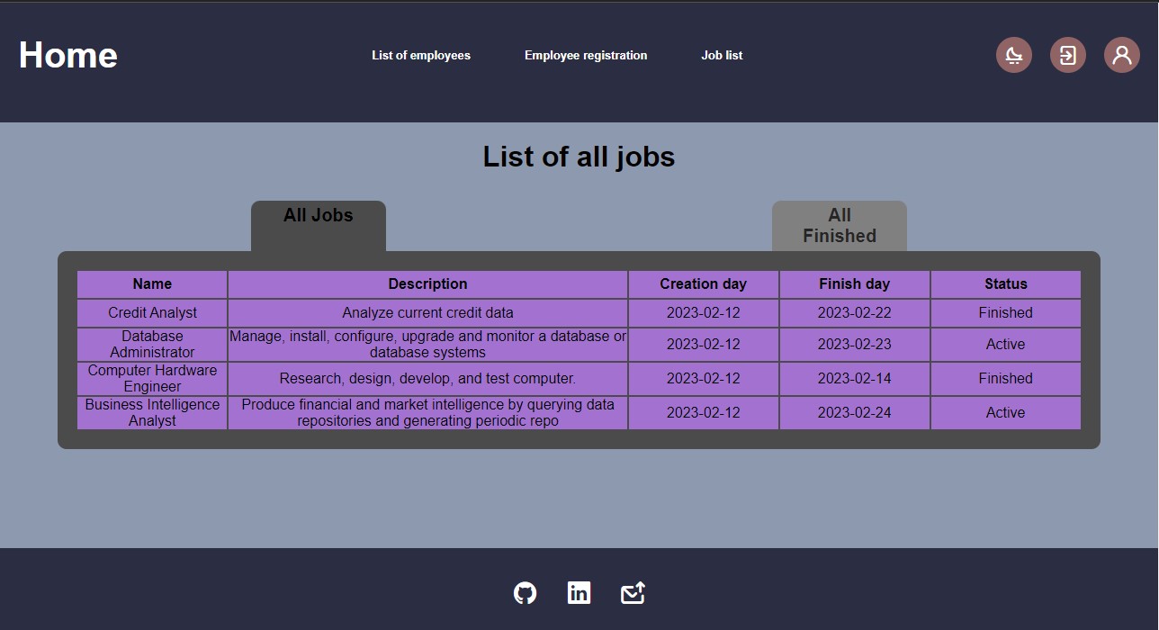Click the 'Produce financial and market intelligence' description
Image resolution: width=1159 pixels, height=630 pixels.
click(427, 413)
